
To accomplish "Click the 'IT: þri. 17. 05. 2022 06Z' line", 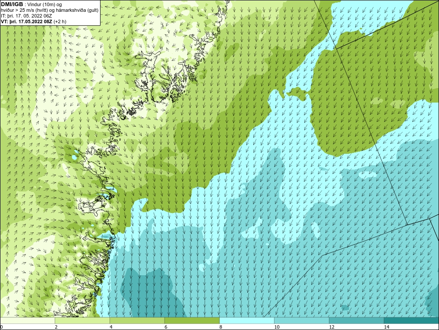I will [x=26, y=16].
